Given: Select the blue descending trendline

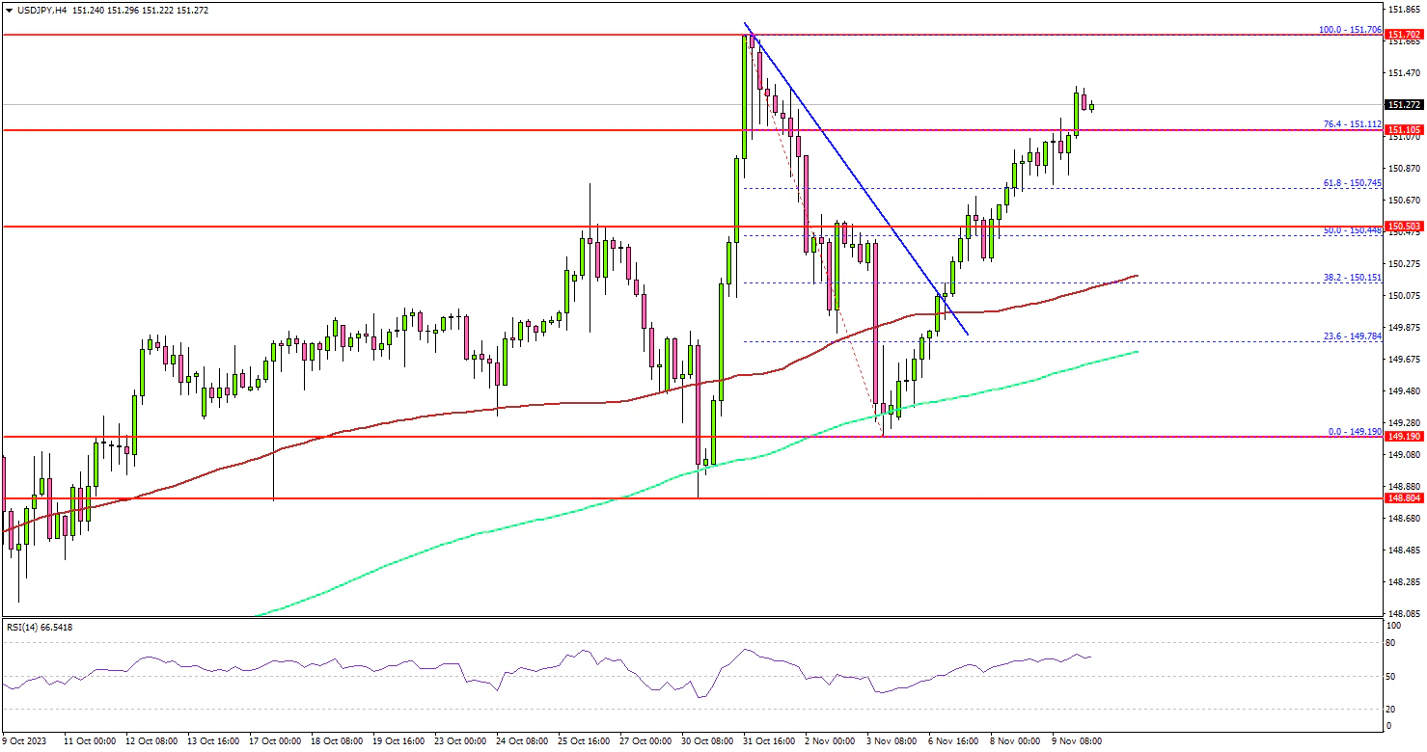Looking at the screenshot, I should (x=849, y=174).
